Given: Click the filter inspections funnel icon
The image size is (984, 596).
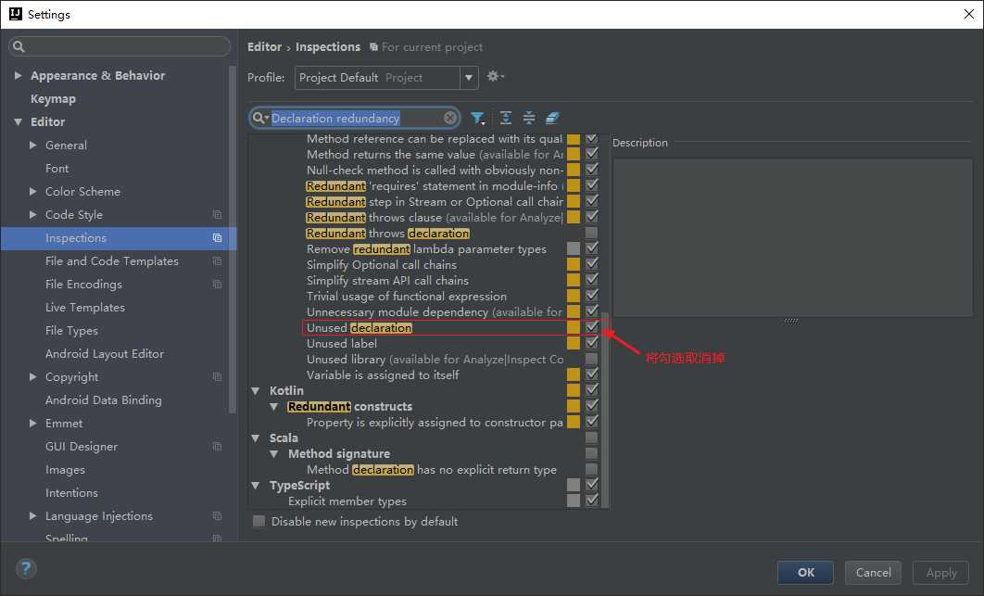Looking at the screenshot, I should (x=477, y=118).
